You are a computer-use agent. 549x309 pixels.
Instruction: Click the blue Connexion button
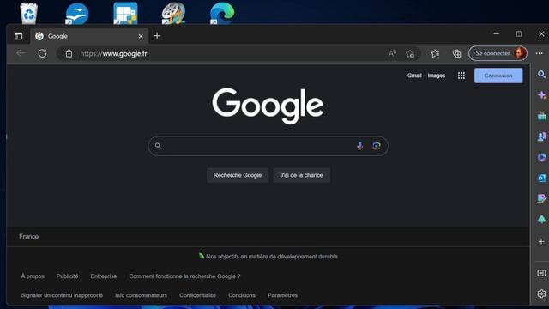coord(498,76)
